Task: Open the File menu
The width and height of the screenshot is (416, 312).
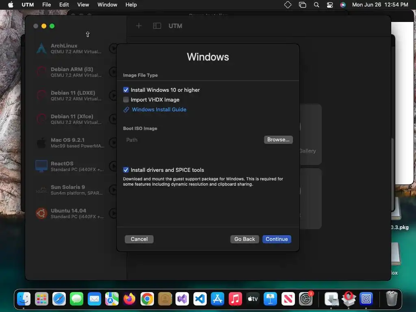Action: pyautogui.click(x=46, y=5)
